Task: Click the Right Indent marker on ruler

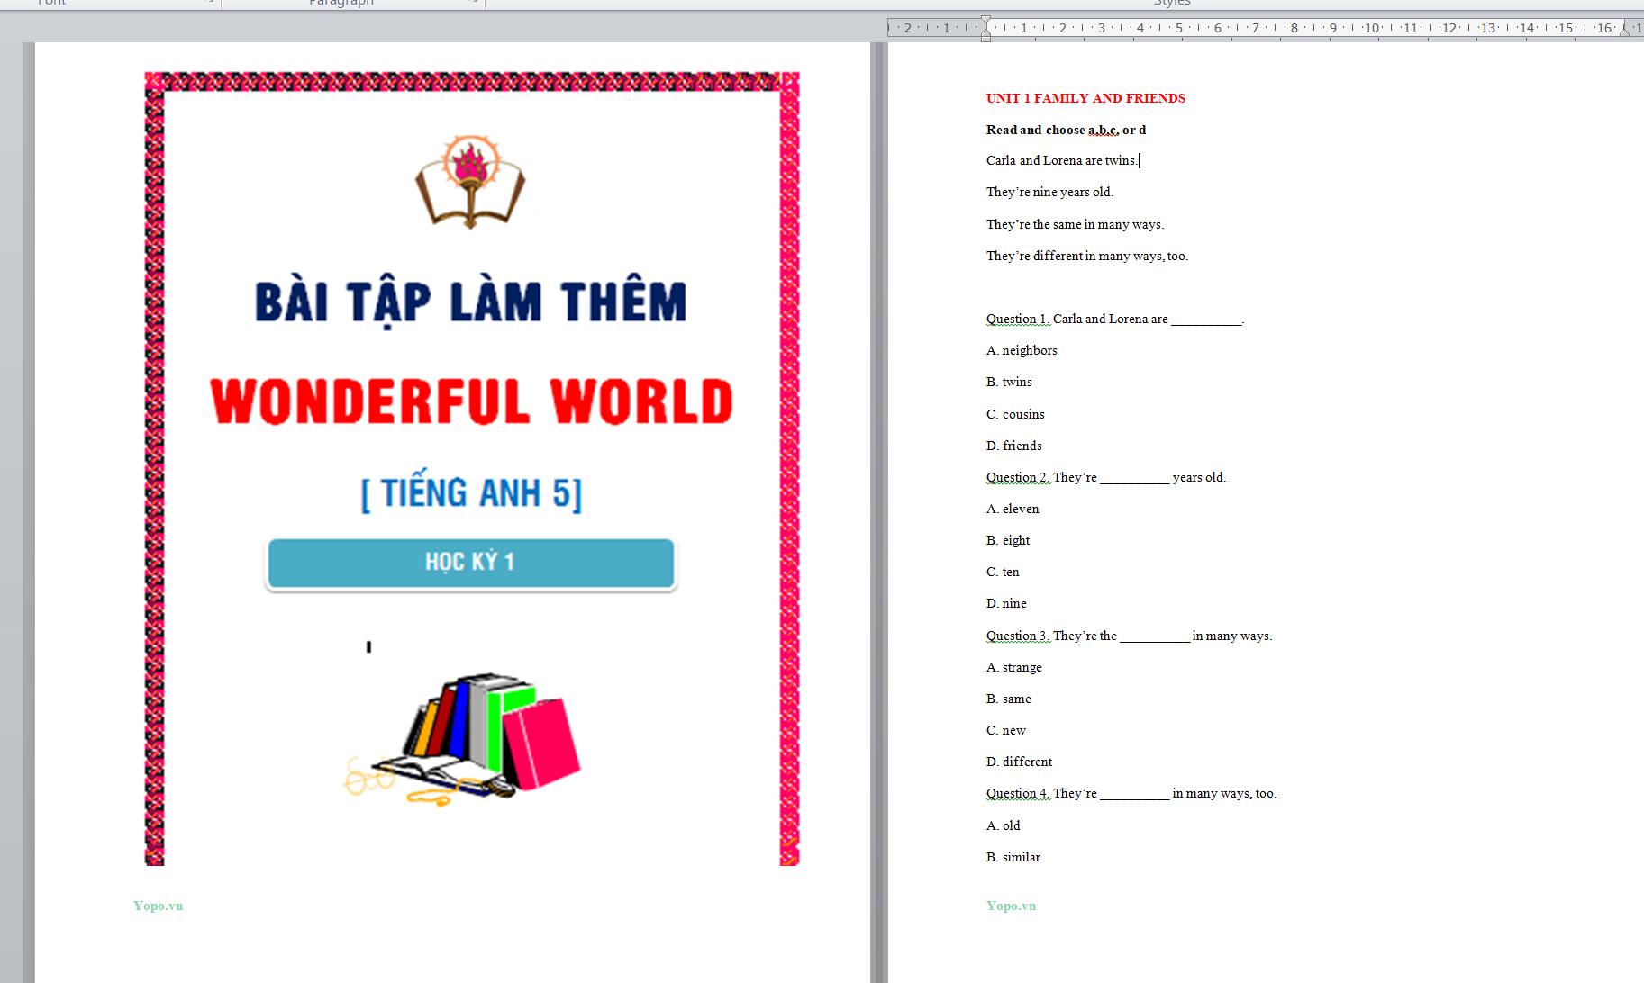Action: 1625,32
